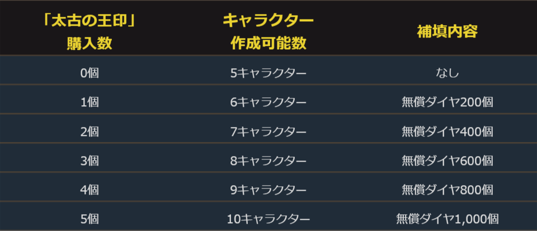Click the 7キャラクター cell
This screenshot has width=537, height=231.
pyautogui.click(x=268, y=131)
